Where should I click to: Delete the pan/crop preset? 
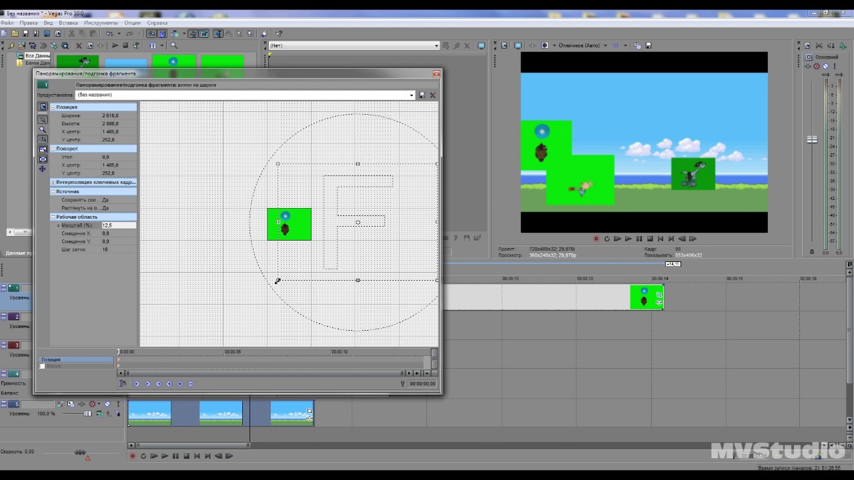tap(432, 95)
